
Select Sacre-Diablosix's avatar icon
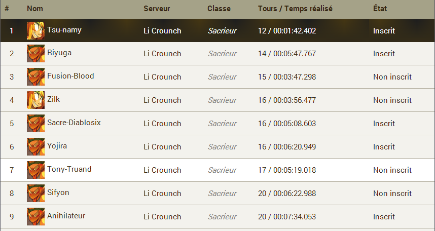pos(35,124)
